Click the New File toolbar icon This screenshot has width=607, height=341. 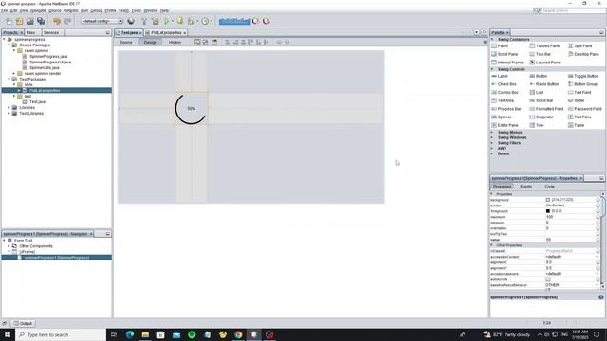click(9, 21)
